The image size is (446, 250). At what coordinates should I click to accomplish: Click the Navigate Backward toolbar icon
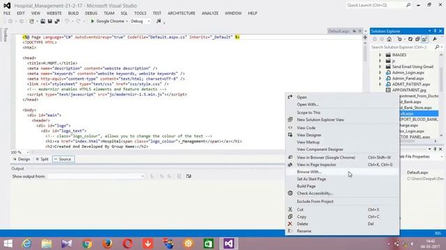coord(10,22)
